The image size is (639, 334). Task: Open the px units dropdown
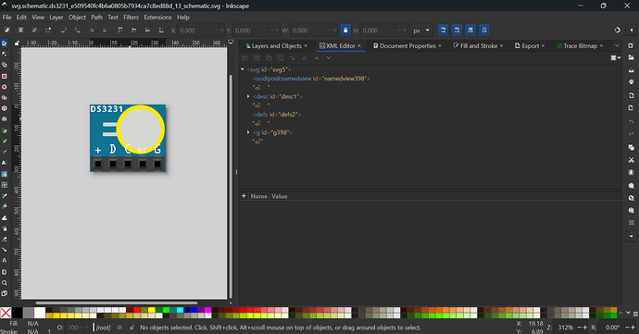(421, 31)
